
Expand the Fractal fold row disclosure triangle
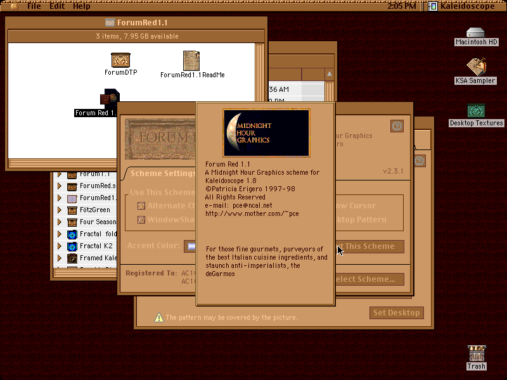point(60,234)
